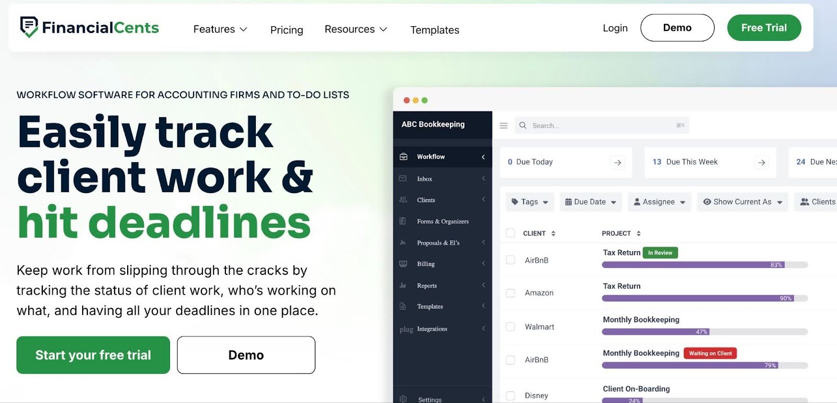Open the Assignee filter dropdown
This screenshot has height=403, width=837.
660,202
